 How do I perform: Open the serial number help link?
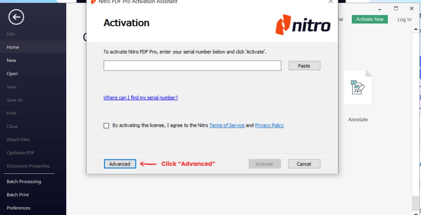tap(140, 97)
